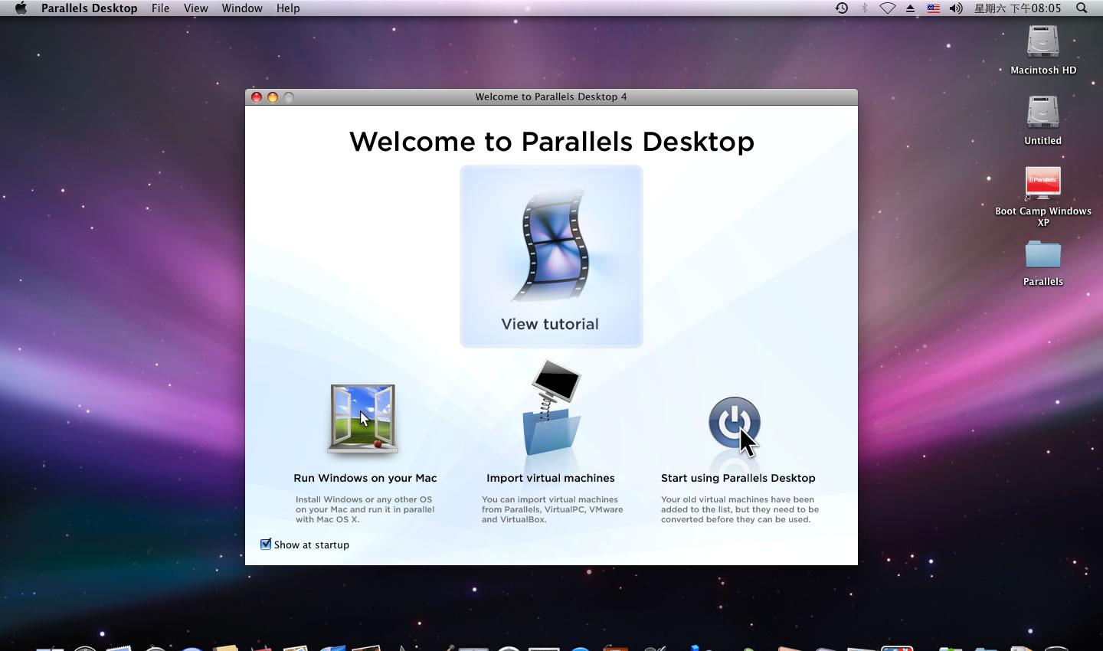Click the text 'Install Windows or any other OS'
1103x651 pixels.
pos(364,499)
